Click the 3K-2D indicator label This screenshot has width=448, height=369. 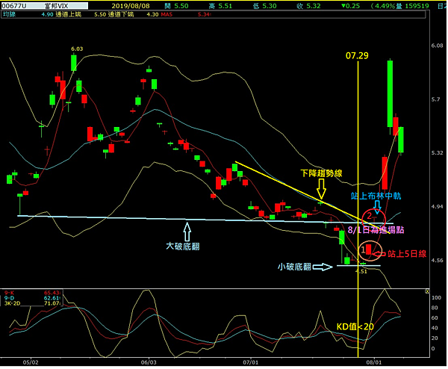click(x=12, y=303)
